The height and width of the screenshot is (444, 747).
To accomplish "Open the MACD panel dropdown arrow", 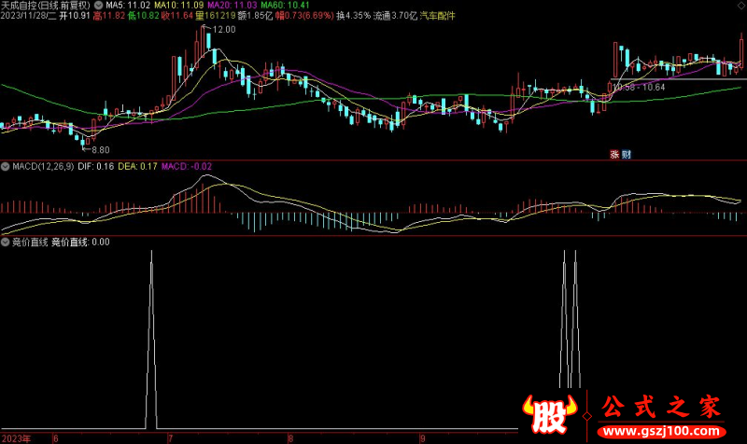I will tap(6, 167).
